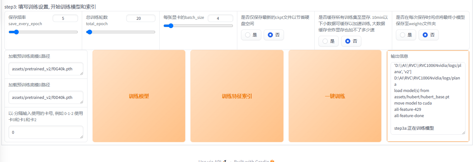Click the 保存频率 label
This screenshot has height=162, width=474.
pyautogui.click(x=17, y=17)
